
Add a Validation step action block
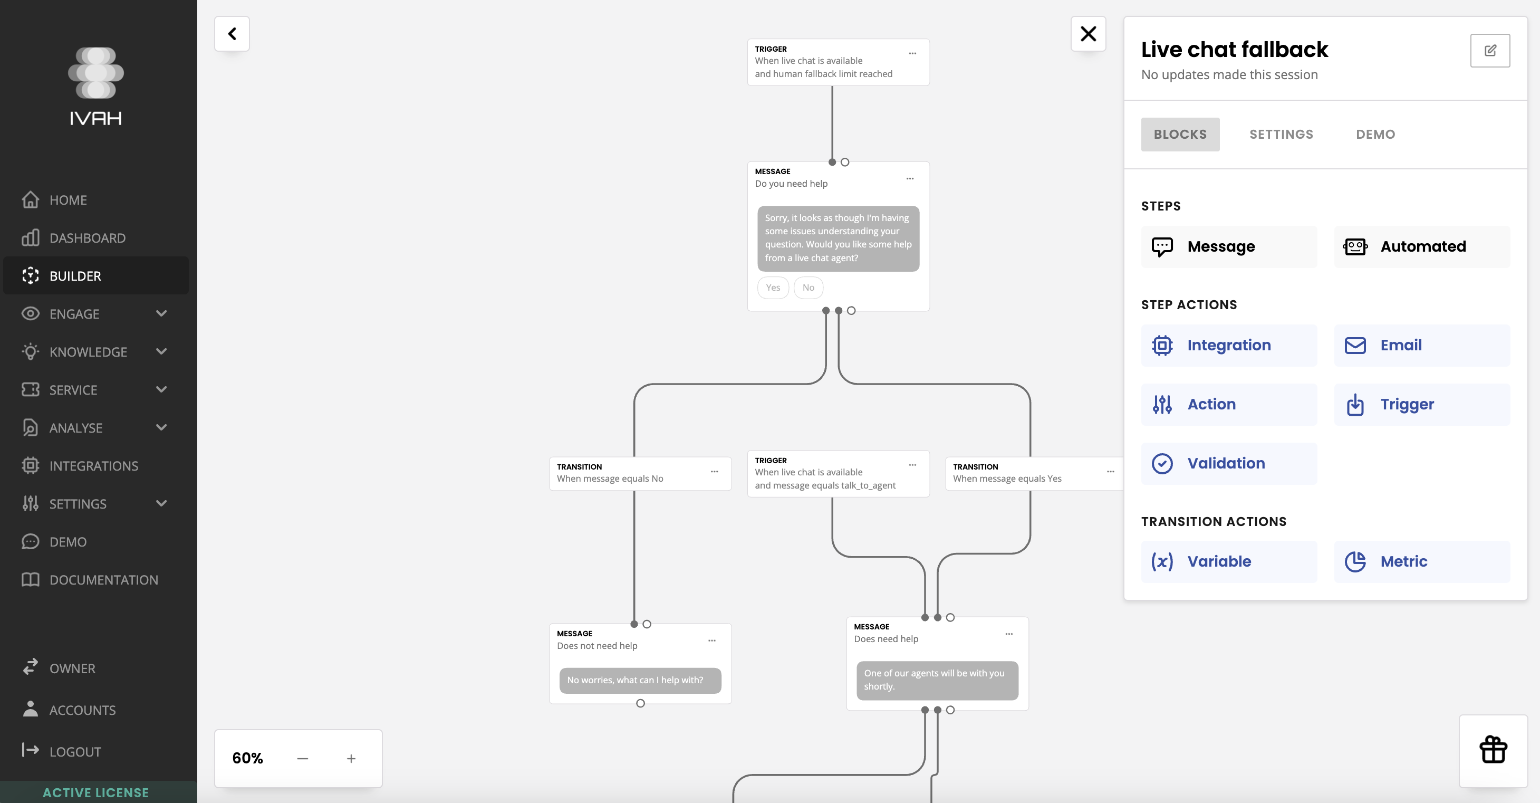(1228, 463)
